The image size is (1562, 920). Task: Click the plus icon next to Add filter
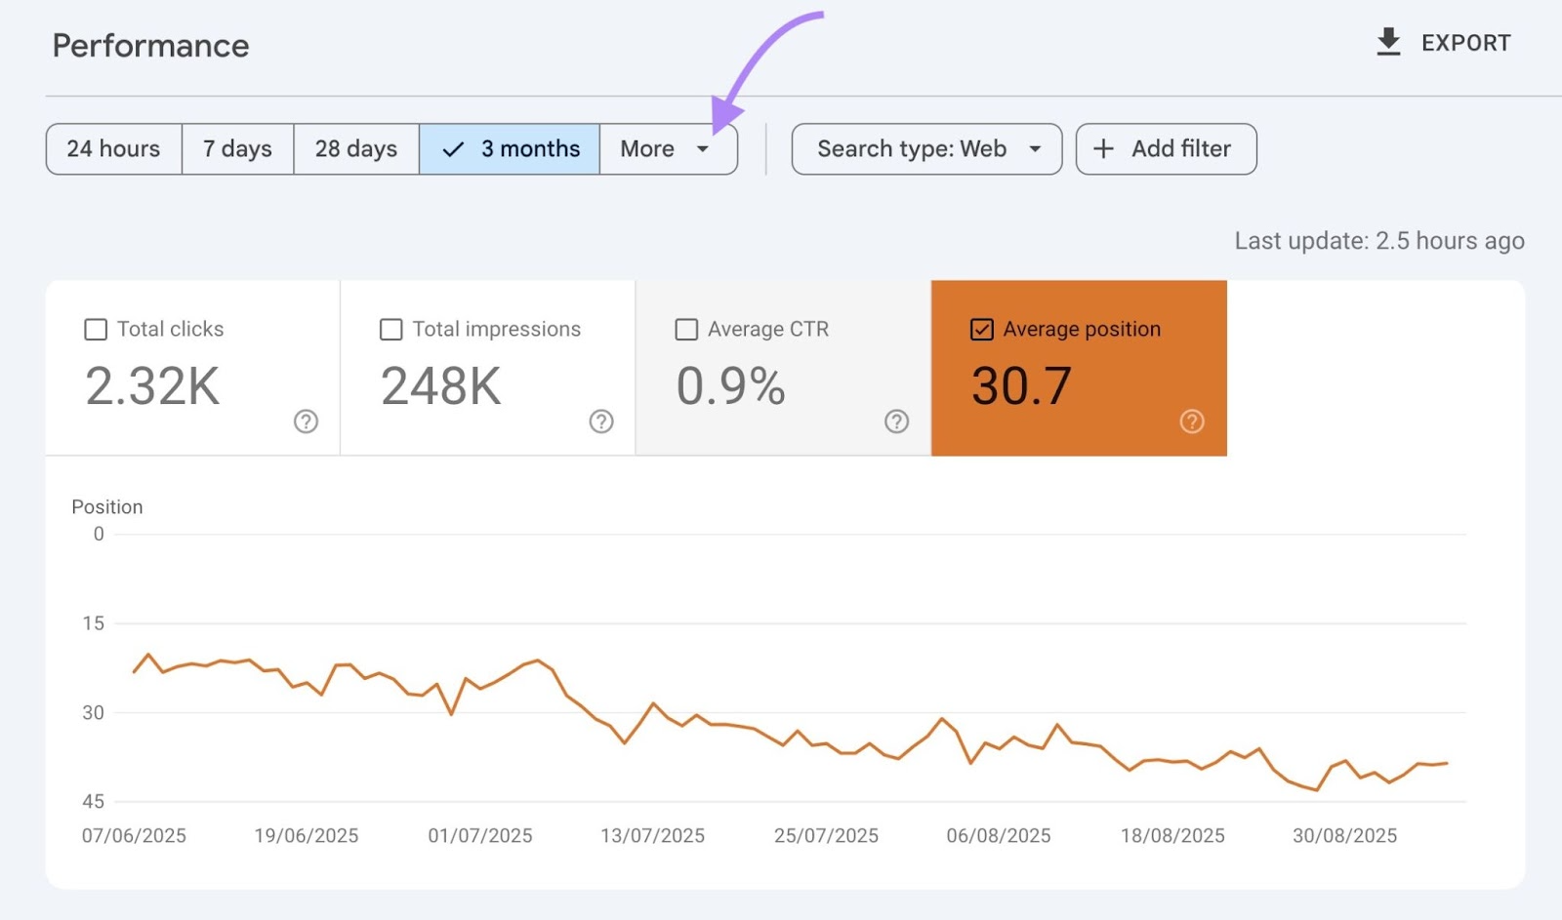(x=1103, y=148)
